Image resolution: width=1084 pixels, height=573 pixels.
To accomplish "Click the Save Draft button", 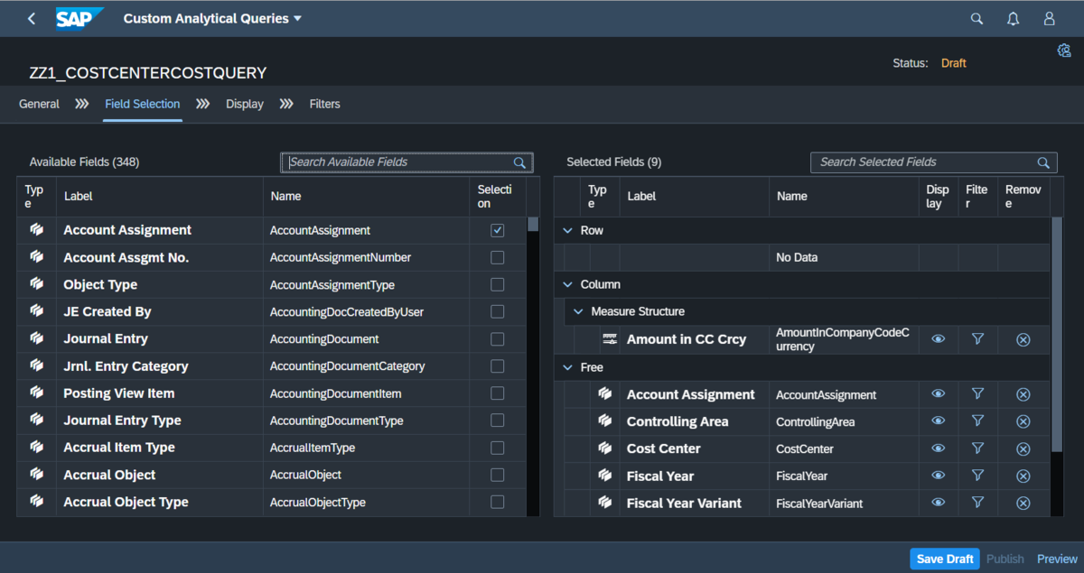I will (x=944, y=559).
